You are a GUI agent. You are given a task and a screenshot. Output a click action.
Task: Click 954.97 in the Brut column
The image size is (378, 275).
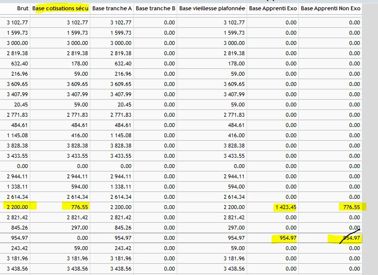pyautogui.click(x=20, y=238)
